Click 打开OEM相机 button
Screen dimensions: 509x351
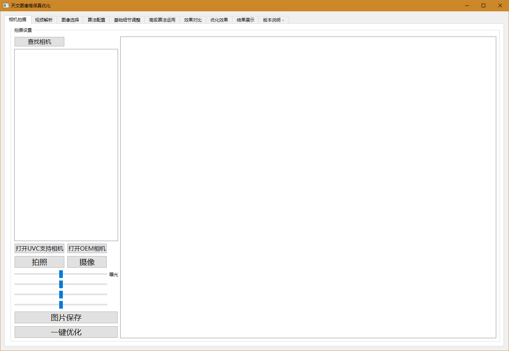coord(87,248)
